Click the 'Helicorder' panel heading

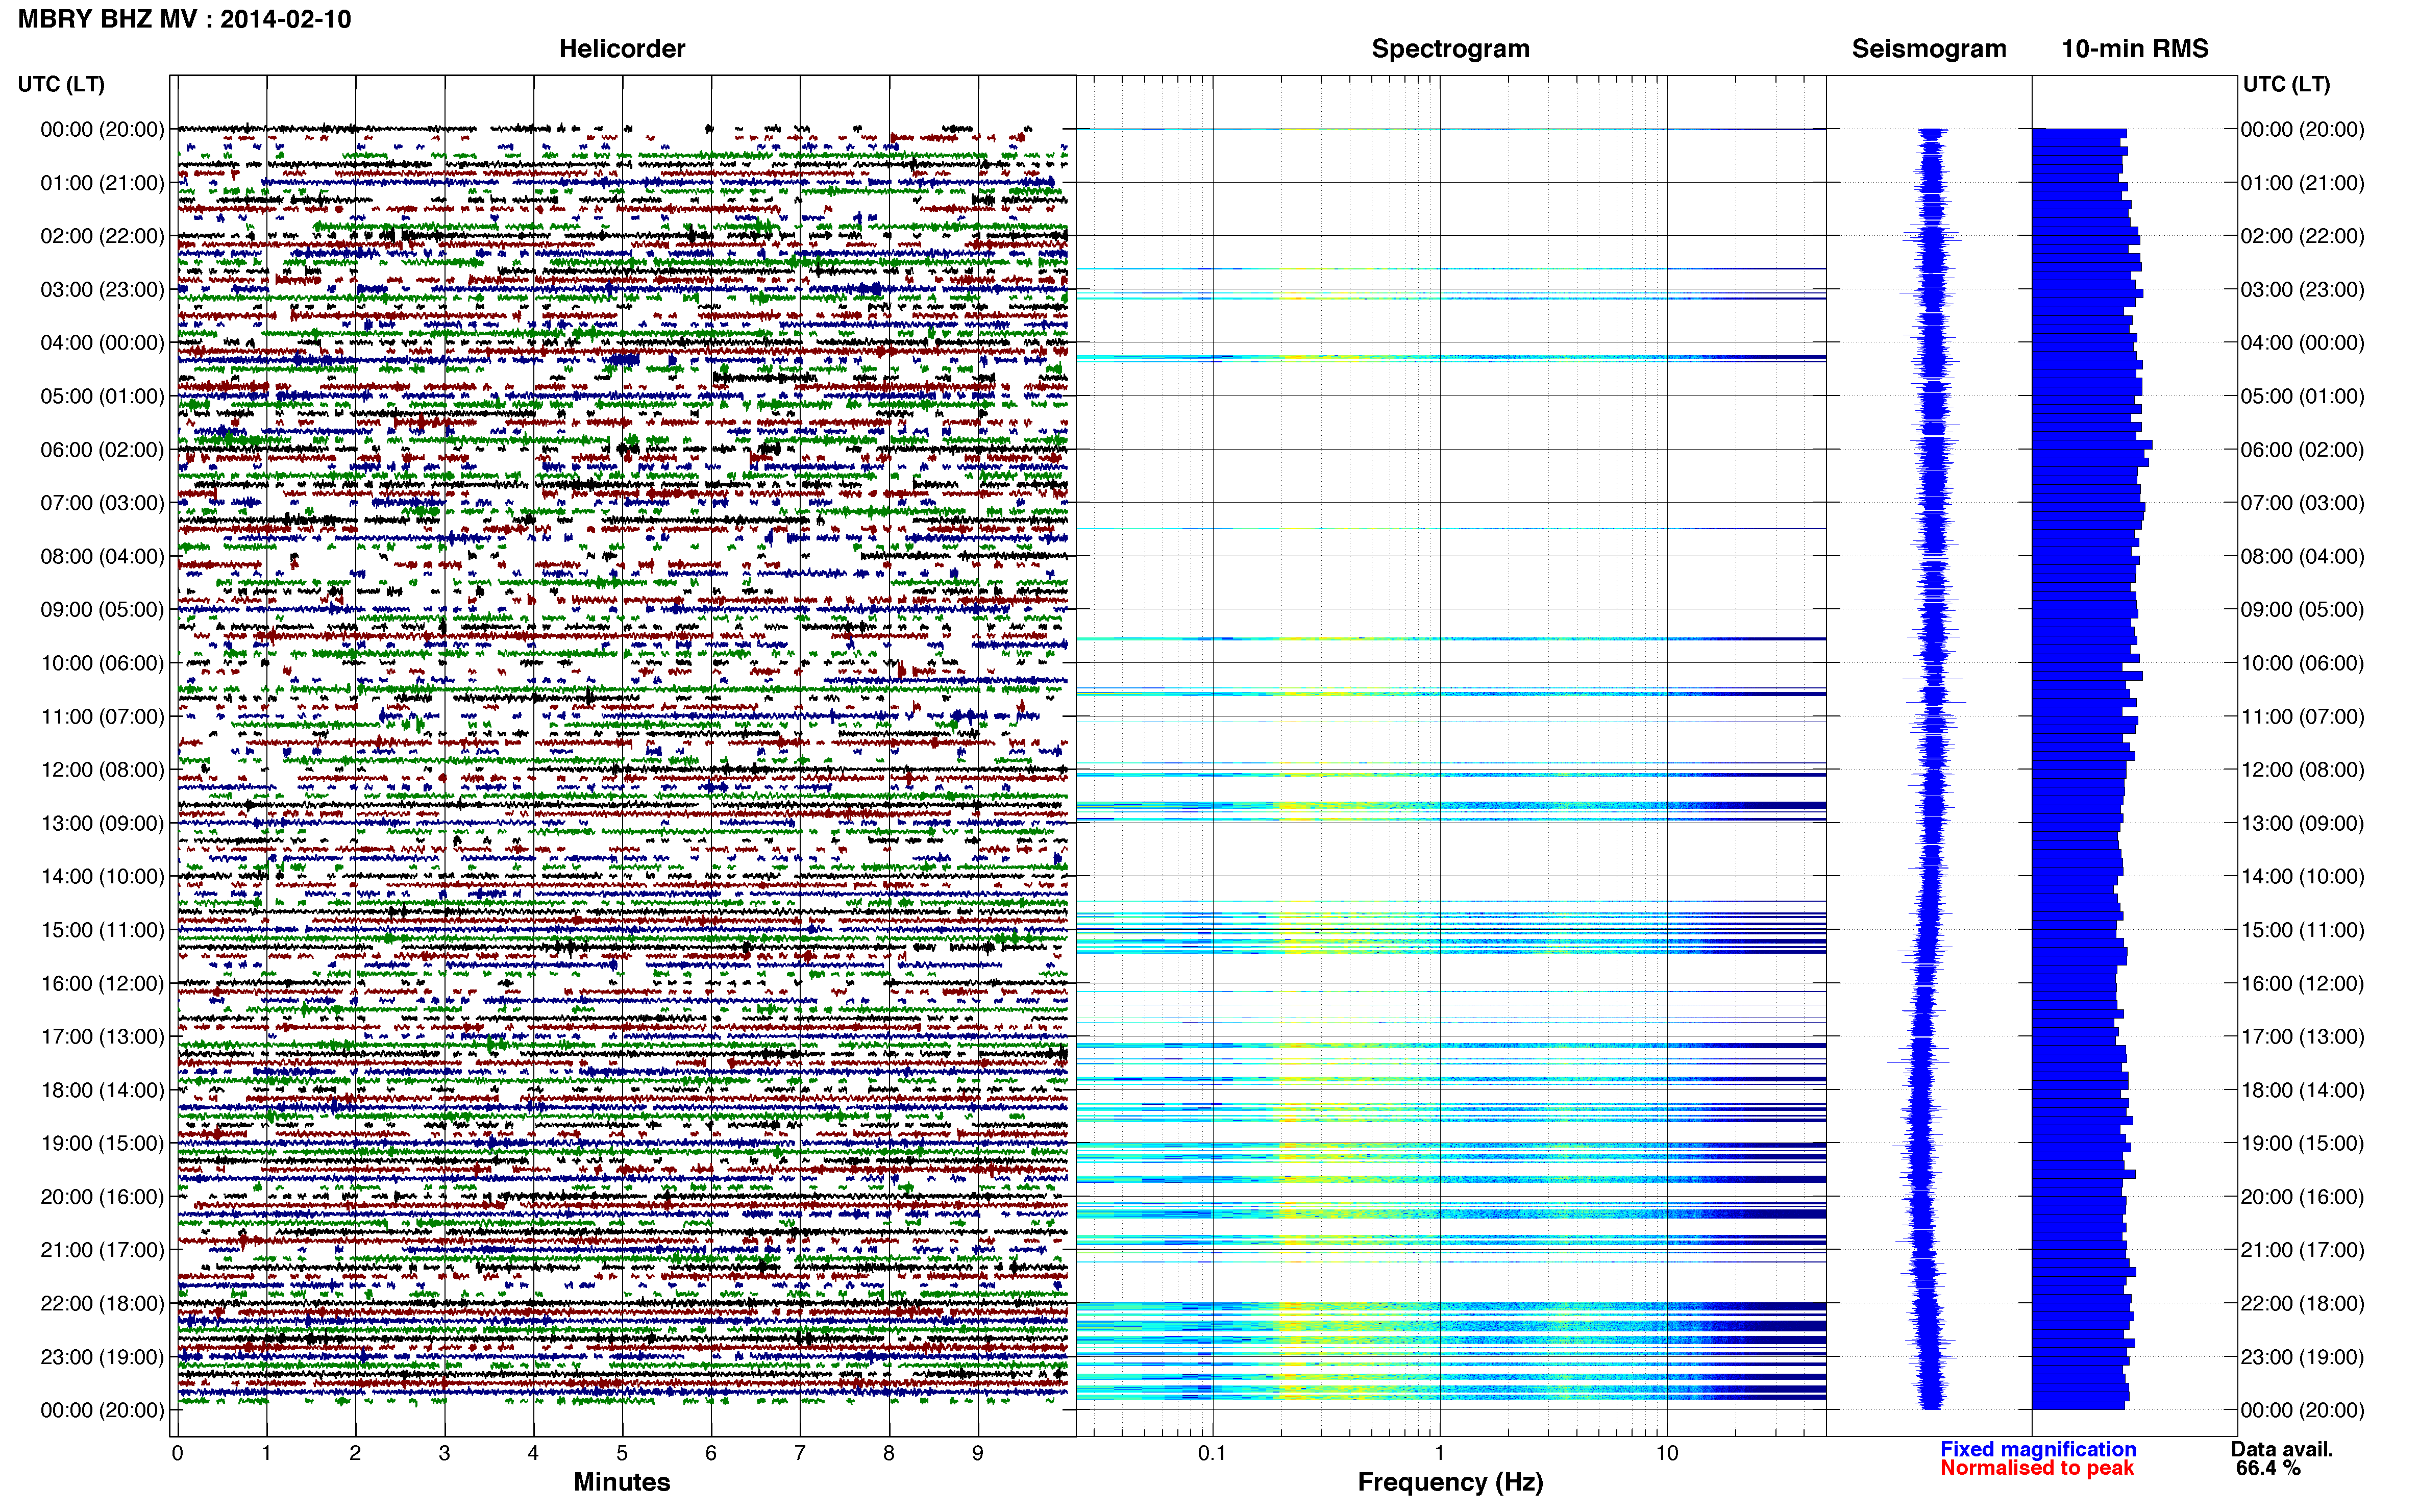[622, 48]
